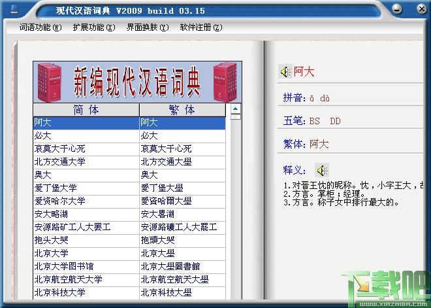
Task: Click traditional cell 愛丁堡大學
Action: pyautogui.click(x=182, y=188)
